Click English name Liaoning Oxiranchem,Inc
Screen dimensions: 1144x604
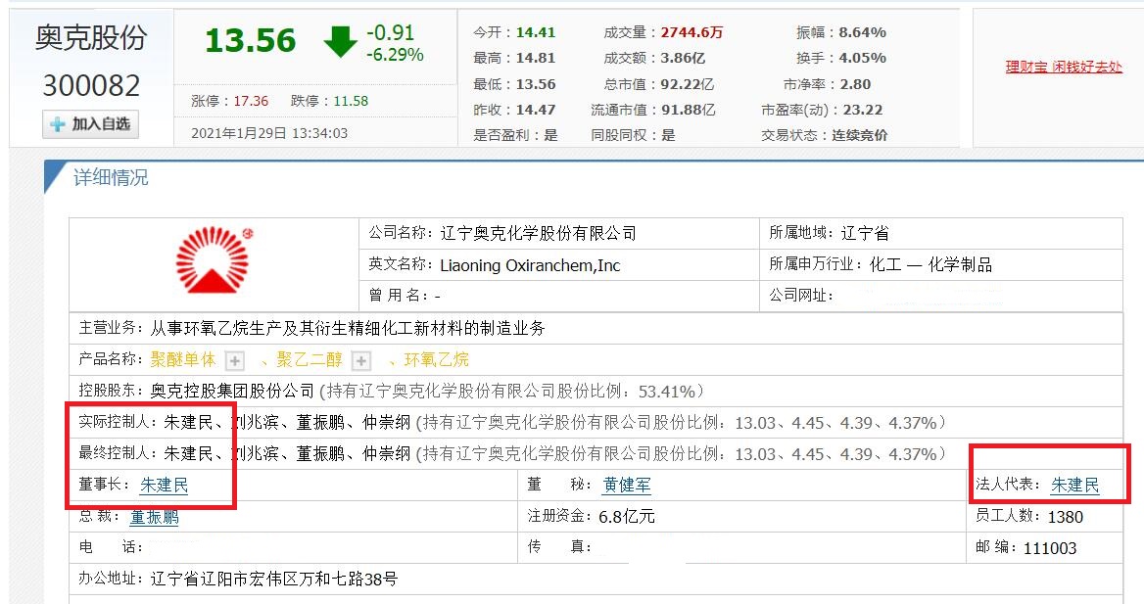pyautogui.click(x=531, y=265)
